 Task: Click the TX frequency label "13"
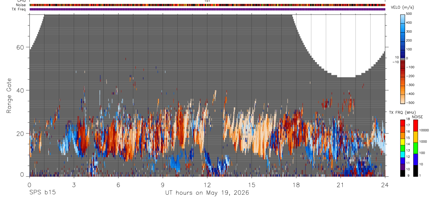pyautogui.click(x=408, y=150)
